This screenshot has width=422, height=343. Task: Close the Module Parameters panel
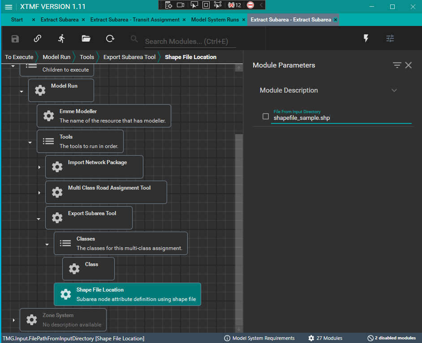[x=408, y=65]
